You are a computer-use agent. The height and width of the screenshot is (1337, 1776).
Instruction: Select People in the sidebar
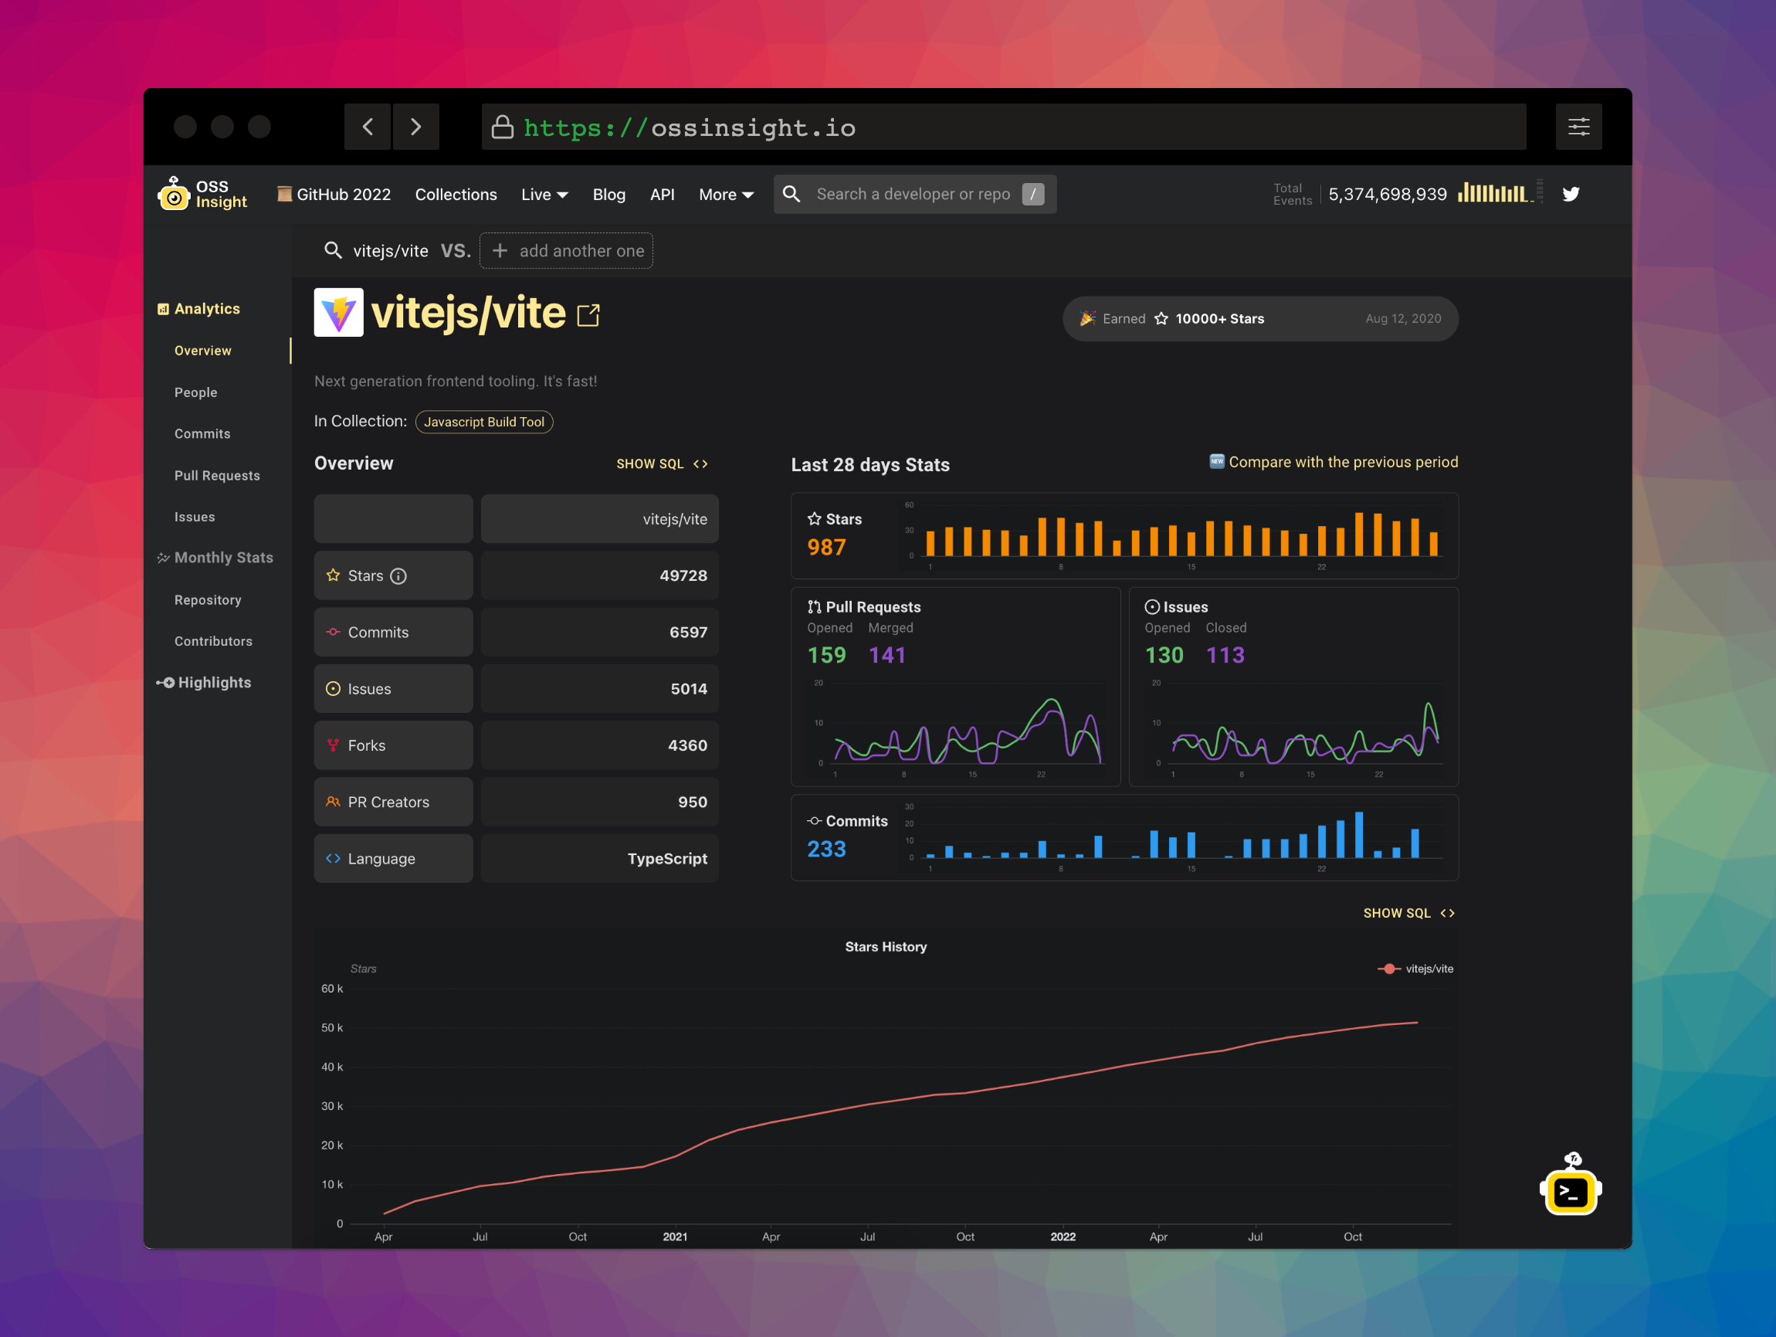coord(196,392)
